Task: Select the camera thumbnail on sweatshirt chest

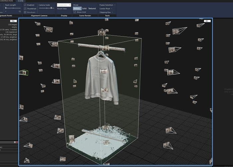Action: coord(104,71)
